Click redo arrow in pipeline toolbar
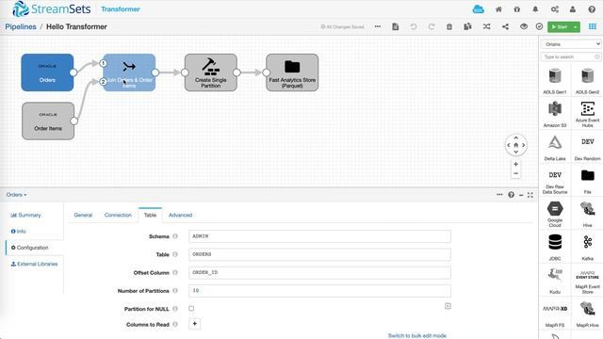Image resolution: width=603 pixels, height=339 pixels. pyautogui.click(x=432, y=26)
